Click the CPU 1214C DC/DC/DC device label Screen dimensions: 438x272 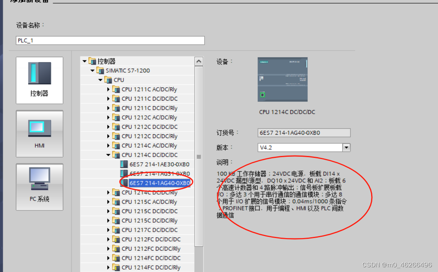287,112
